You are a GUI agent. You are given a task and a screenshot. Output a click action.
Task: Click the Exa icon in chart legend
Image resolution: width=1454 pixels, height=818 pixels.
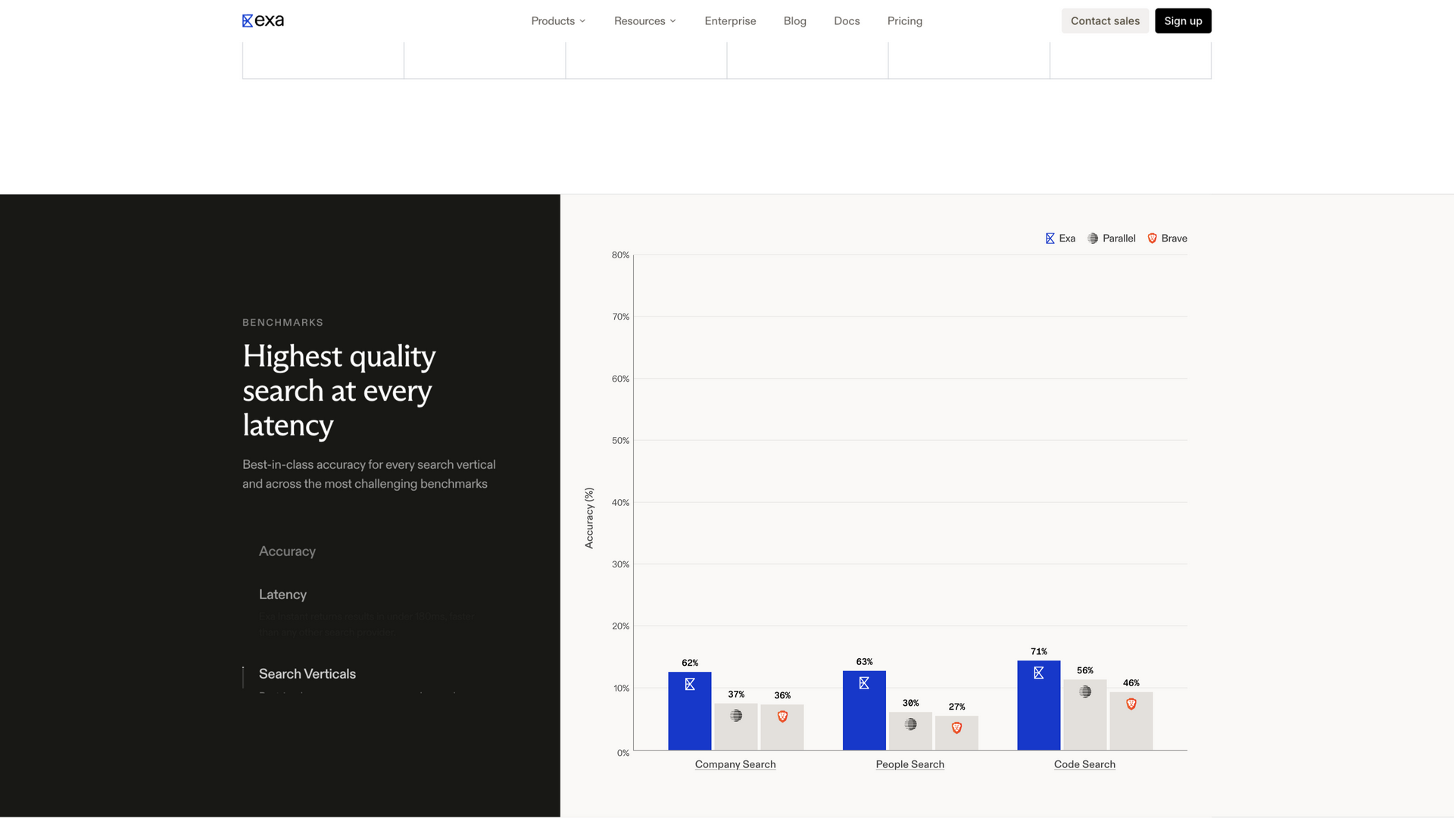(x=1050, y=239)
